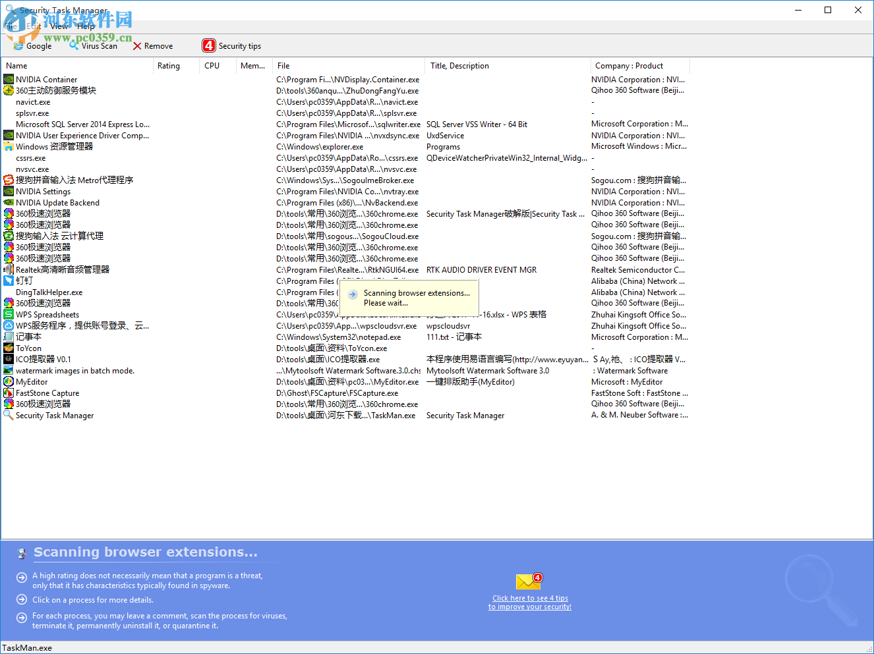Sort processes by the CPU column

tap(212, 65)
